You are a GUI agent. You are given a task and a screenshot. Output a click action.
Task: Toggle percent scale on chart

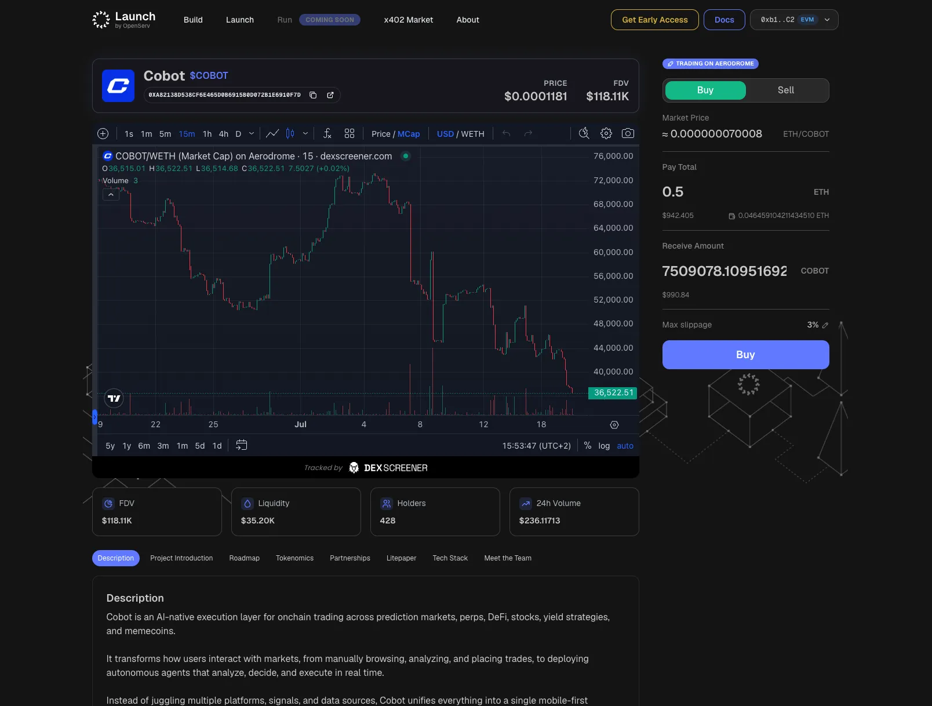point(588,446)
